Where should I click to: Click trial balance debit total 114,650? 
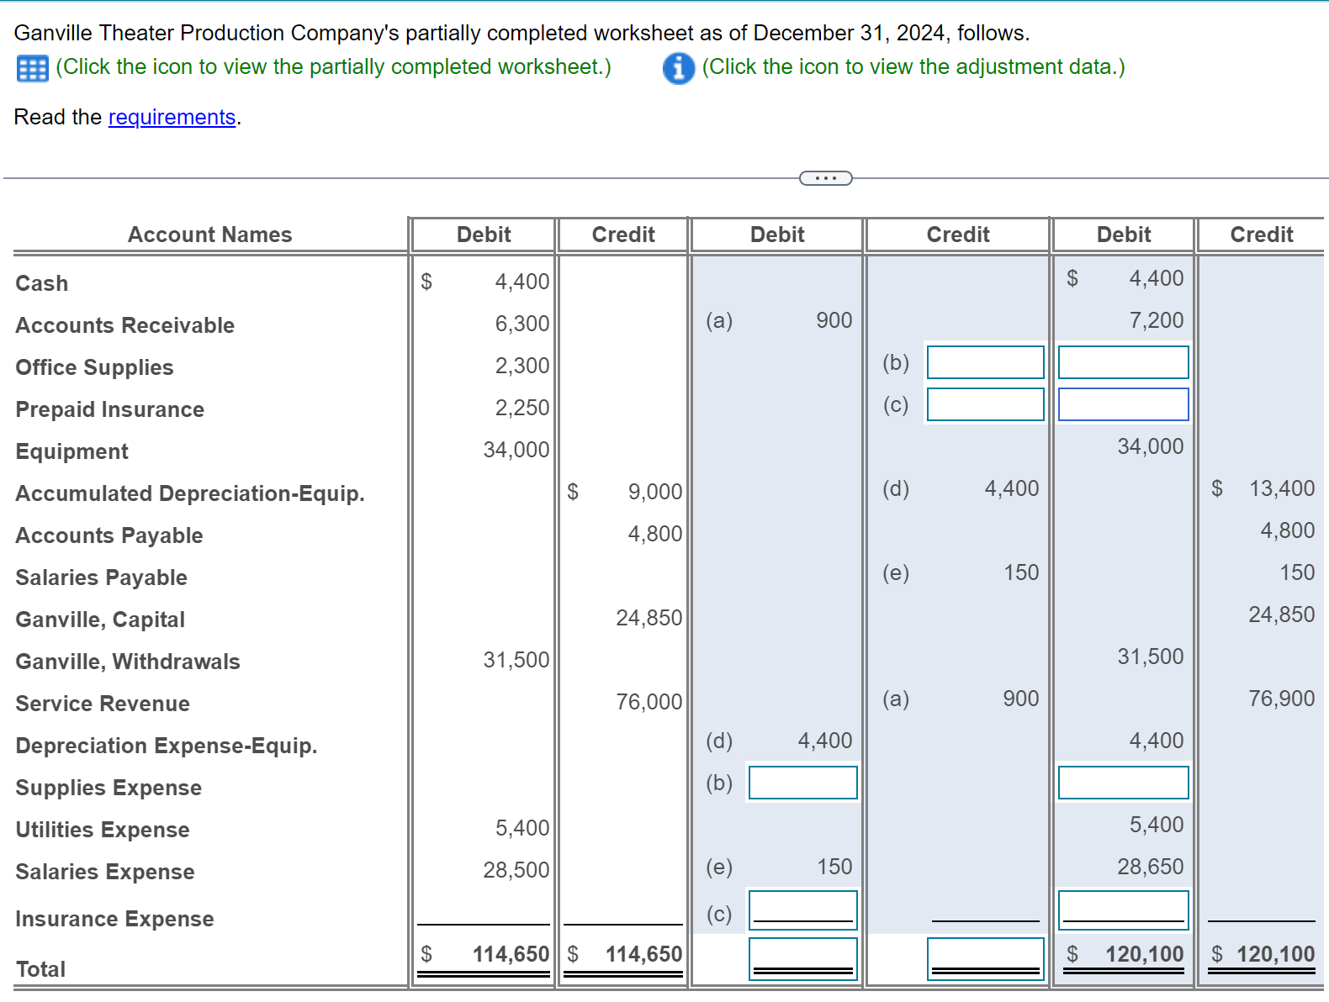(511, 954)
